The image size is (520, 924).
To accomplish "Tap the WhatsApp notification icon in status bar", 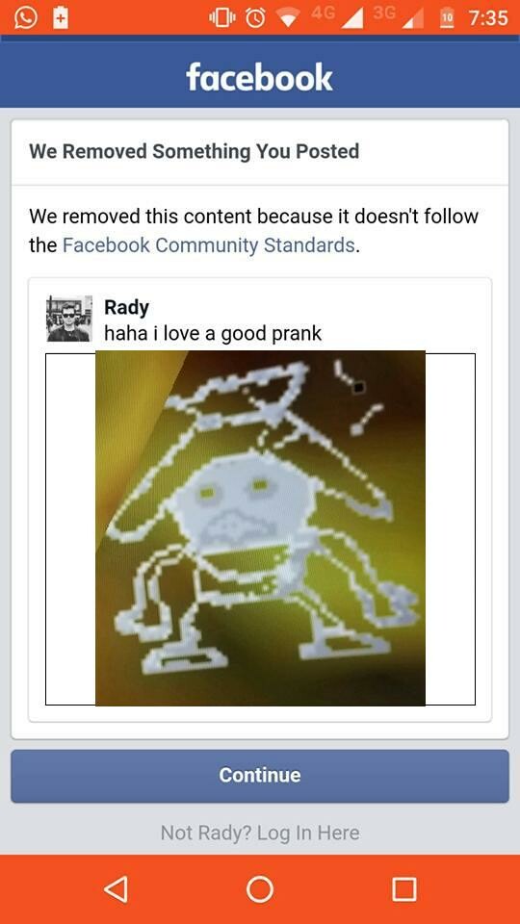I will click(25, 17).
